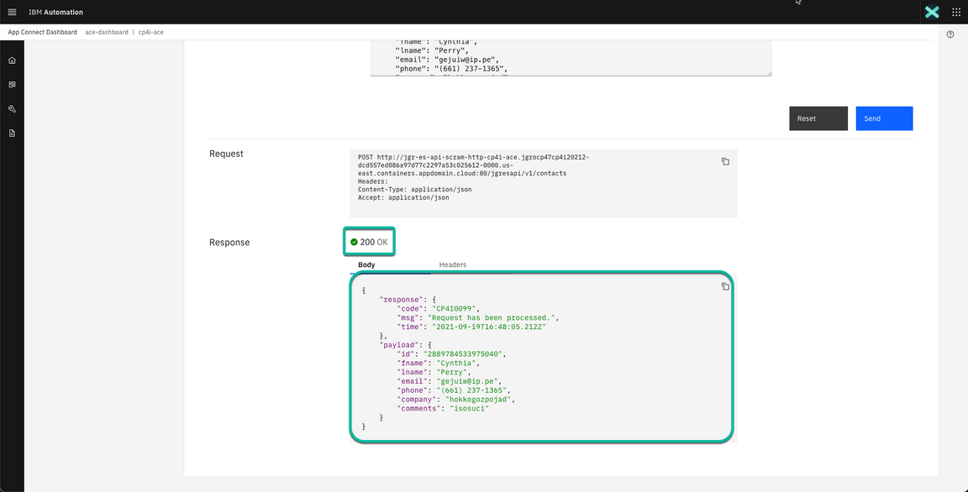The width and height of the screenshot is (968, 492).
Task: Click the green 200 OK status badge
Action: pyautogui.click(x=368, y=241)
